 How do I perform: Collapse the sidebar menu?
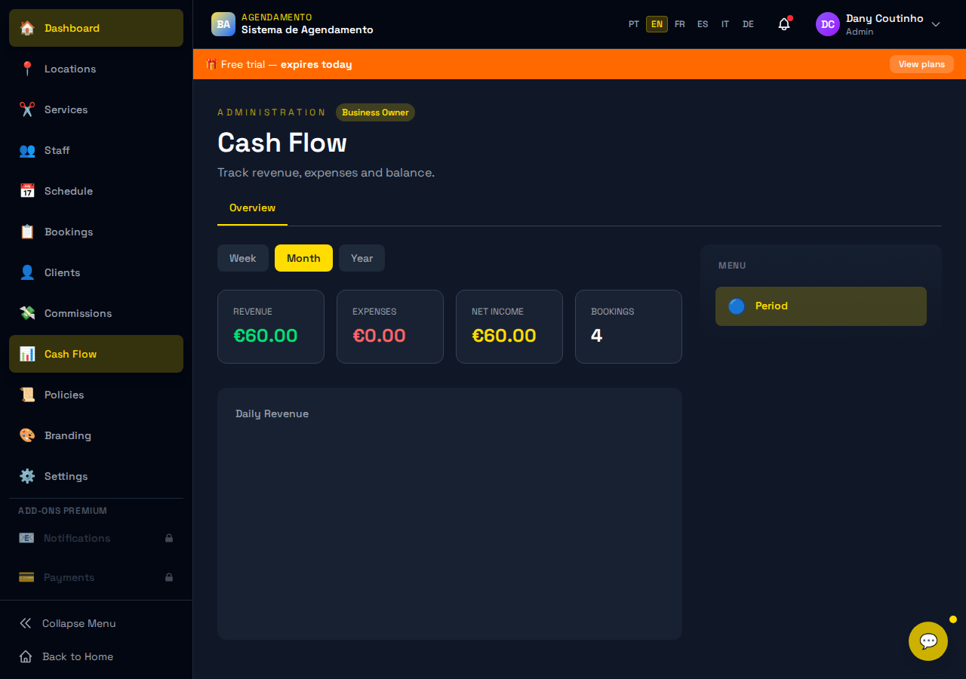97,623
